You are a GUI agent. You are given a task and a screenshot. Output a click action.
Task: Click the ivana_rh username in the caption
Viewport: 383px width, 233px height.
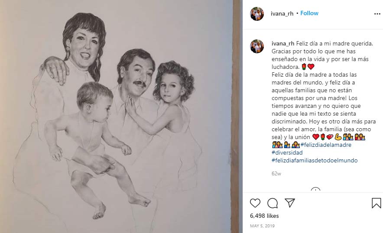pyautogui.click(x=282, y=43)
